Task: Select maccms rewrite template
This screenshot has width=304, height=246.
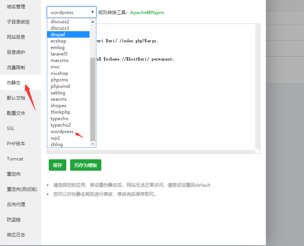Action: [69, 60]
